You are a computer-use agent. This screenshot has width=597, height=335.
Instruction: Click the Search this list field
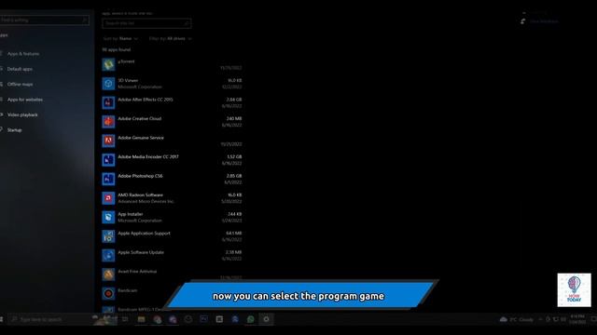pyautogui.click(x=146, y=23)
